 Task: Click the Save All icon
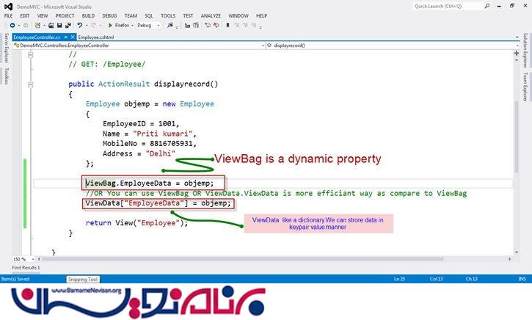[x=67, y=25]
